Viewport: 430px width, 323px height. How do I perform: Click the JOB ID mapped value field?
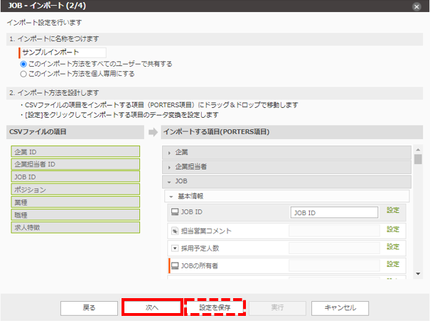[334, 212]
